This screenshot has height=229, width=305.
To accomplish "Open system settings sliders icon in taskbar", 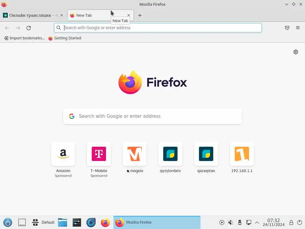I will coord(77,222).
